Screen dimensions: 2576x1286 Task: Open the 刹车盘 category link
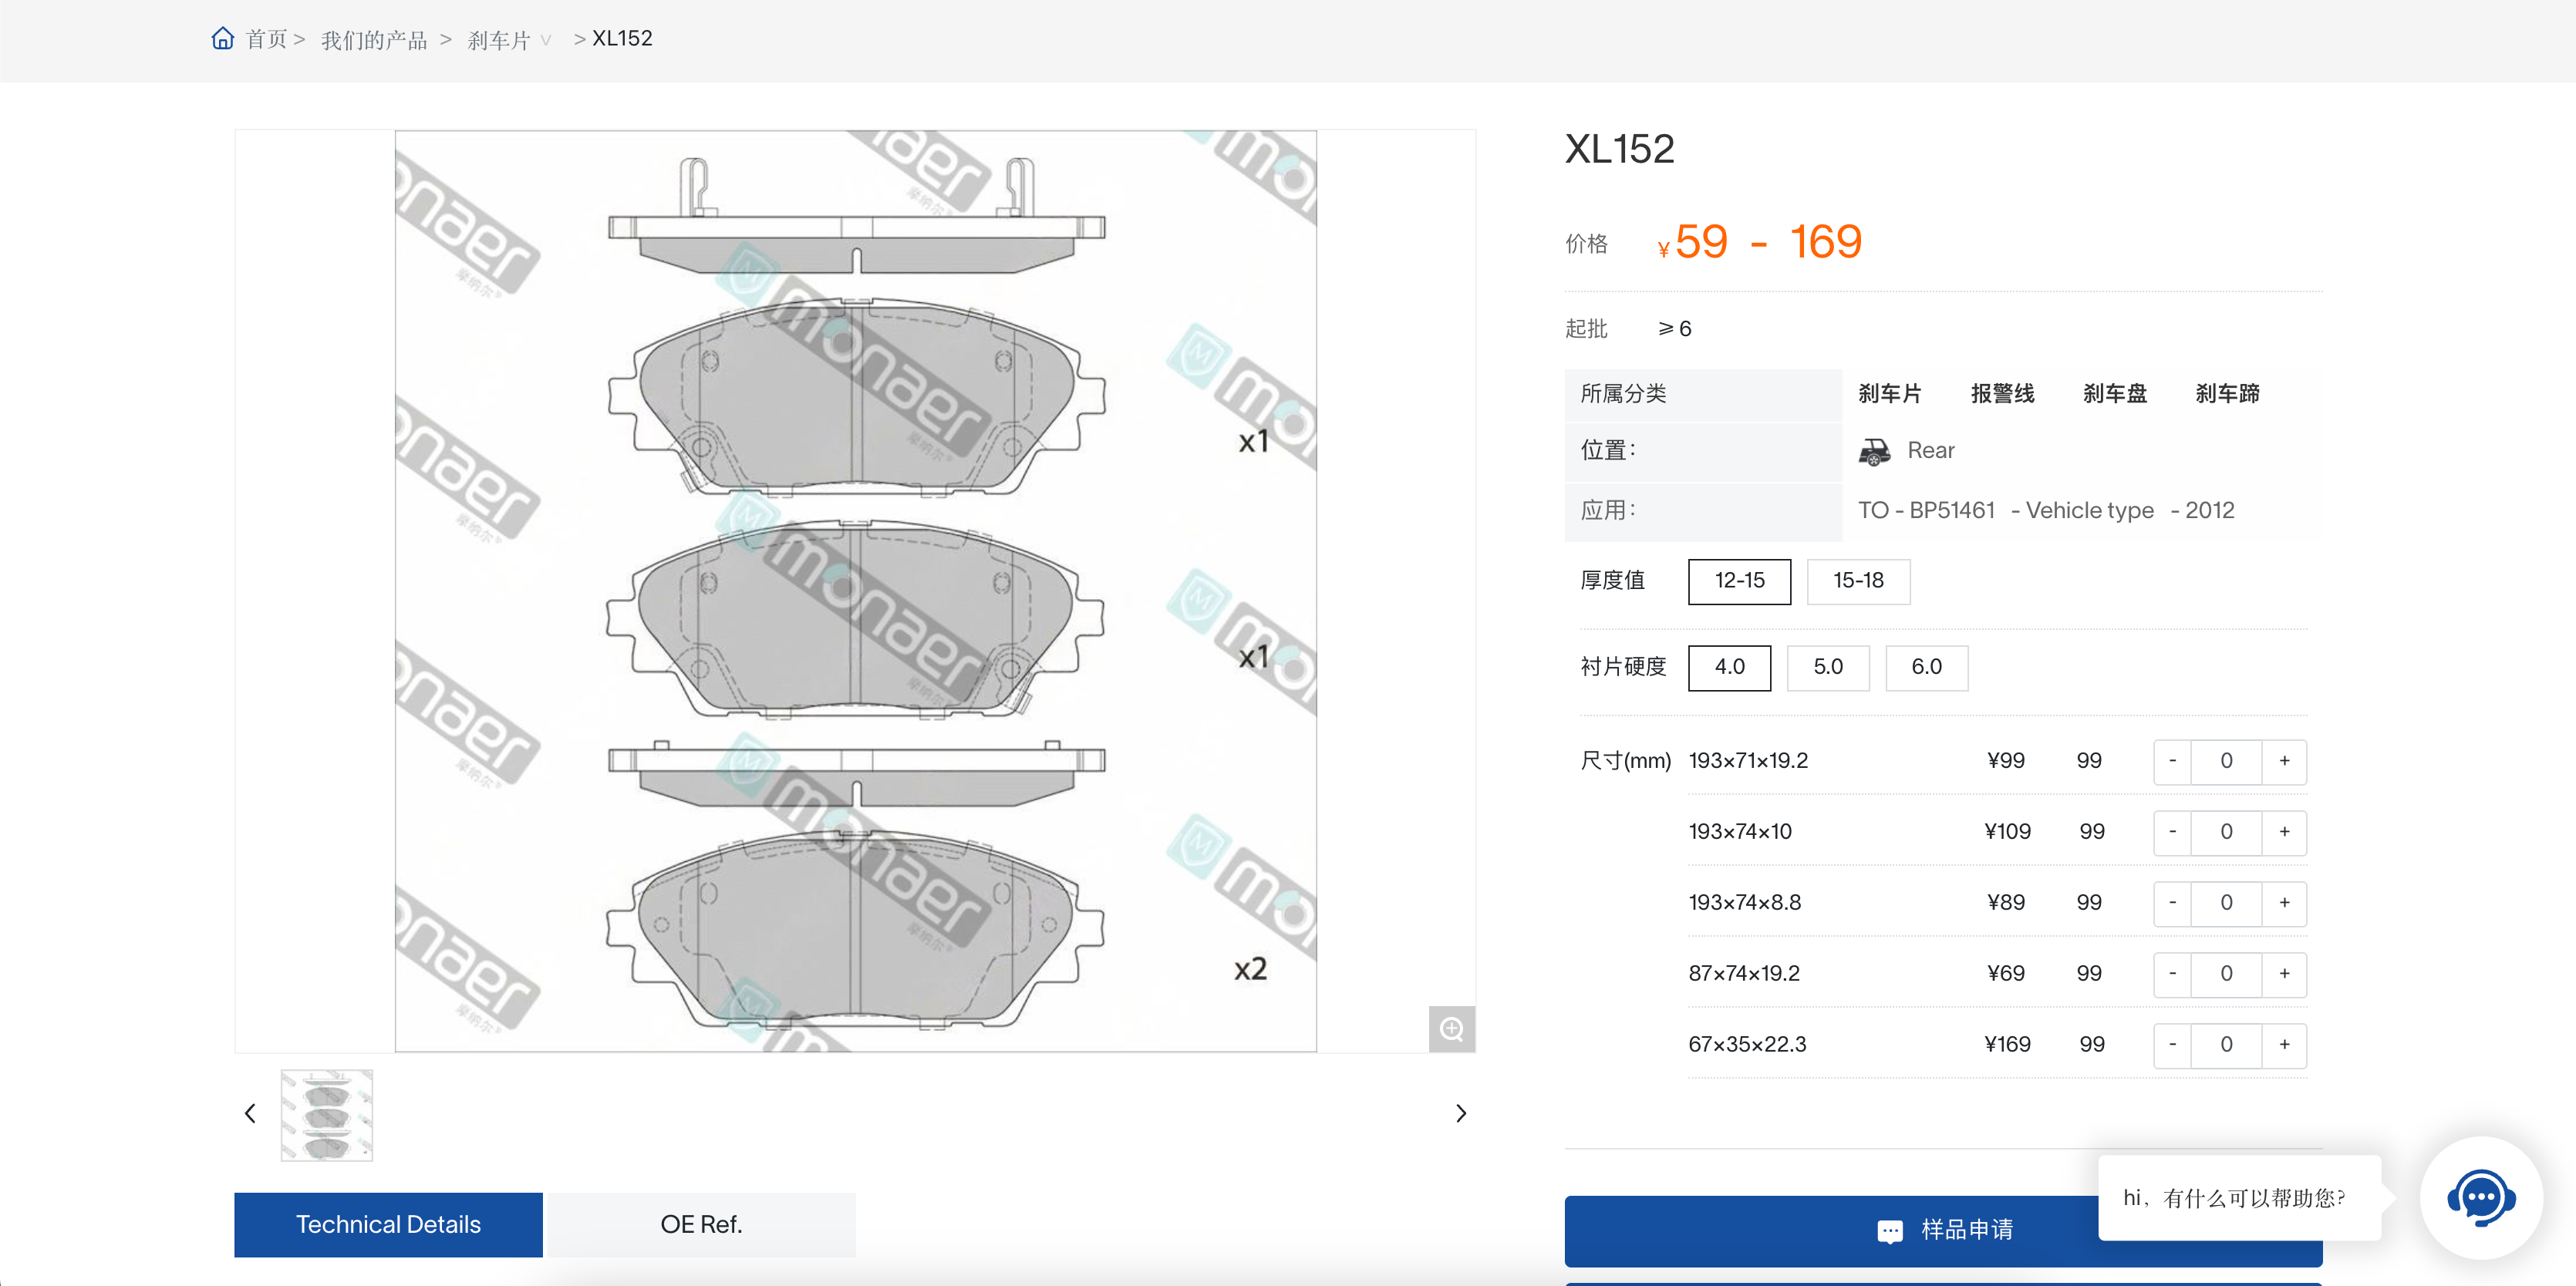[2115, 393]
